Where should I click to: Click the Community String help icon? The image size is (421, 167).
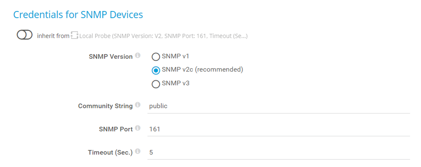[x=138, y=104]
